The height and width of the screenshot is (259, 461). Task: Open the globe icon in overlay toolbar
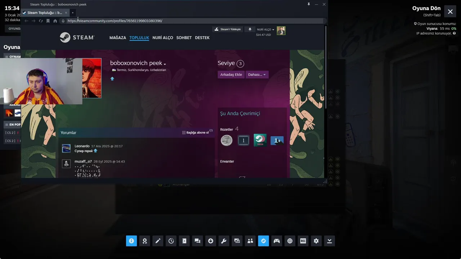(290, 241)
